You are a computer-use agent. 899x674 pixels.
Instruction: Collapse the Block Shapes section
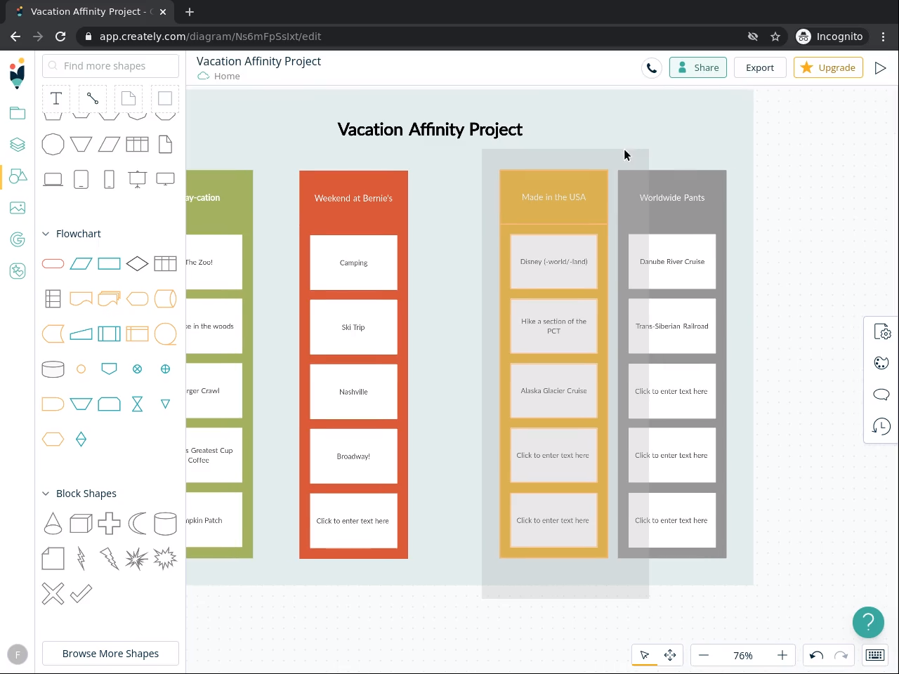click(46, 494)
